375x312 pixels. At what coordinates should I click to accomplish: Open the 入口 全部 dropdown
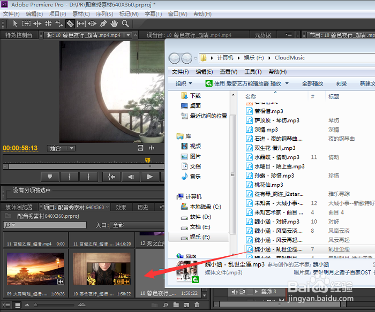point(138,225)
